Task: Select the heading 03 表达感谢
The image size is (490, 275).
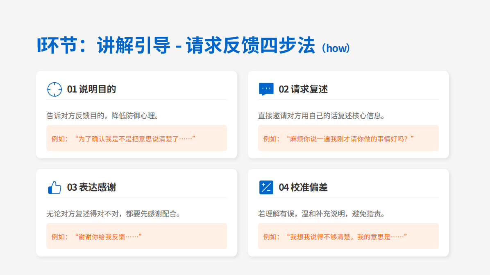Action: [91, 187]
